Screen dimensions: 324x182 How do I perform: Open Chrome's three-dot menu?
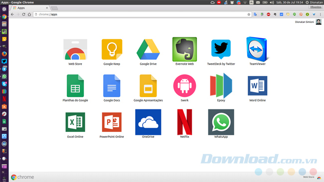coord(321,14)
